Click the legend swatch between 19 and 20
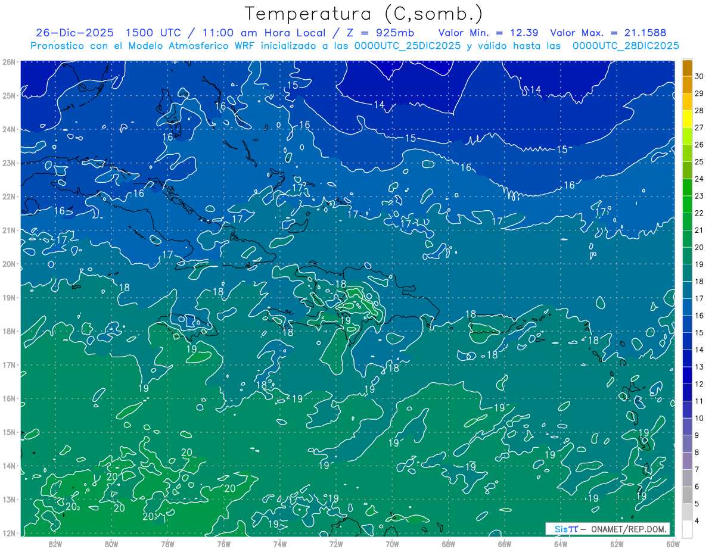 [x=687, y=255]
